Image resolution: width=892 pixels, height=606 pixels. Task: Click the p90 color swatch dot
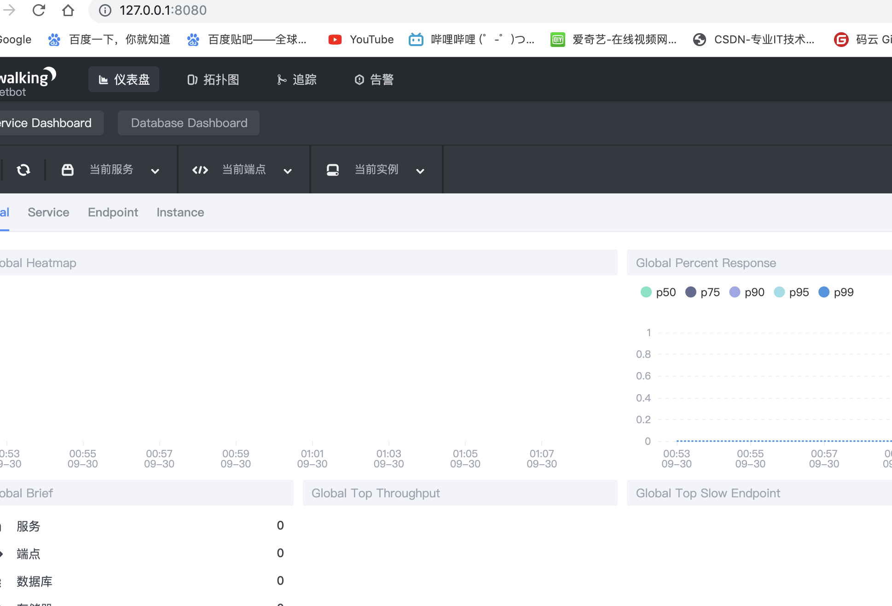(x=735, y=292)
